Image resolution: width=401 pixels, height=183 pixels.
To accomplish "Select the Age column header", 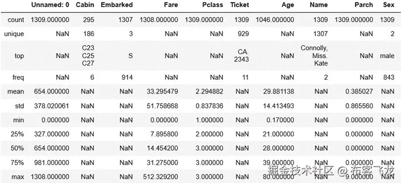I will click(x=287, y=5).
